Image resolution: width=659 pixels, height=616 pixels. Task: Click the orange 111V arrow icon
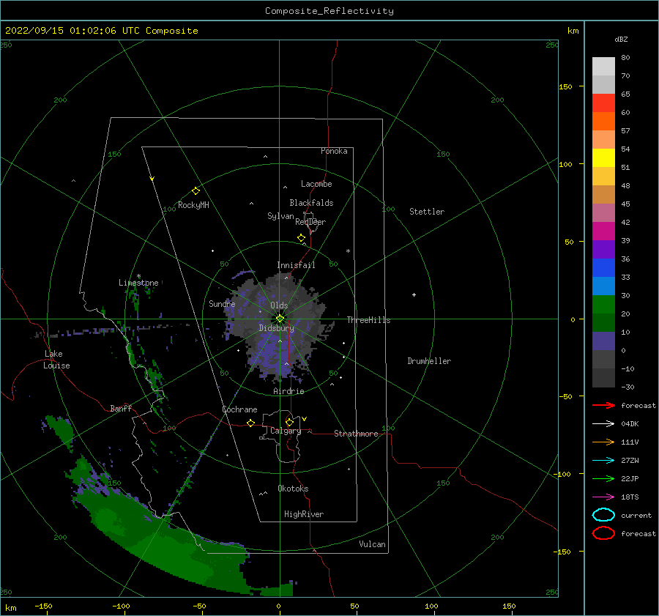coord(603,442)
